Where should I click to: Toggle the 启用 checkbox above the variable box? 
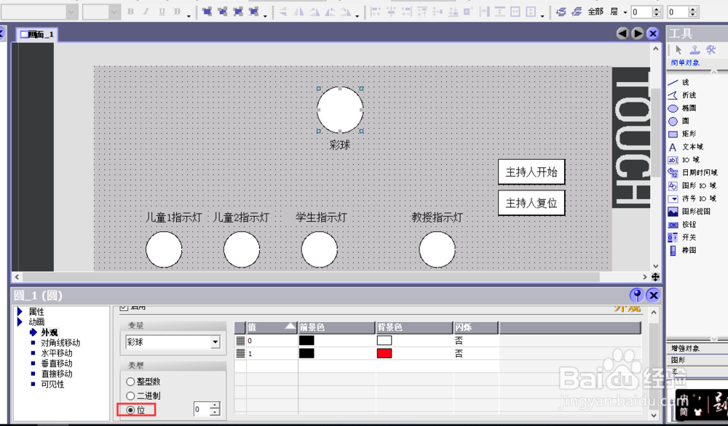tap(124, 307)
